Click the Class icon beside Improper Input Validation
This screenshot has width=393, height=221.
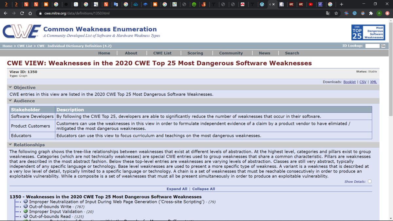(x=26, y=212)
